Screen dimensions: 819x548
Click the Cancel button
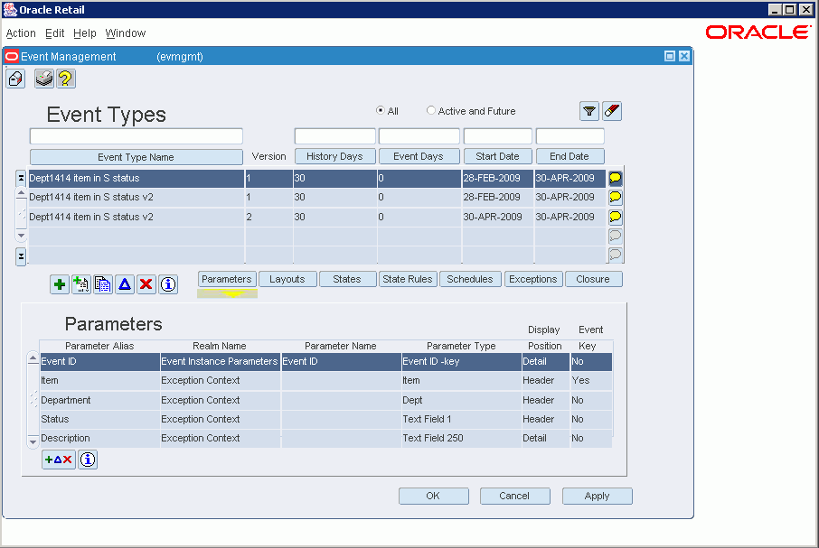[x=514, y=496]
